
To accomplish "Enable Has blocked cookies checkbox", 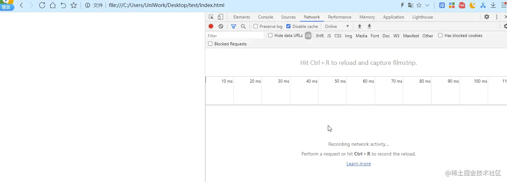I will click(x=440, y=35).
